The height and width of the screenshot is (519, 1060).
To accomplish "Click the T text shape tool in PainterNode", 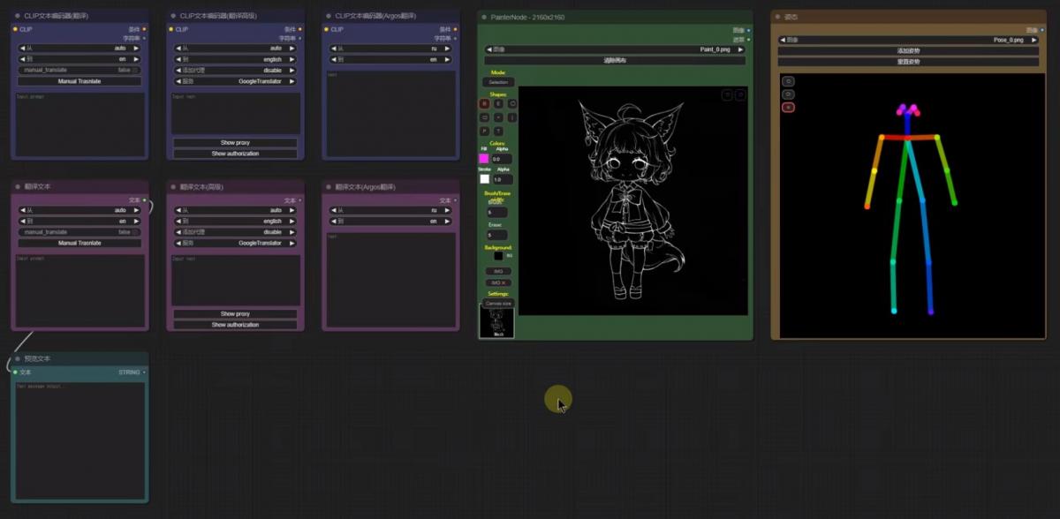I will coord(498,131).
